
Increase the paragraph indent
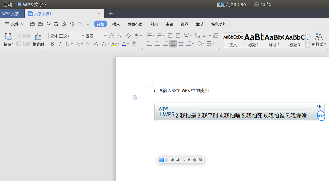pyautogui.click(x=178, y=36)
